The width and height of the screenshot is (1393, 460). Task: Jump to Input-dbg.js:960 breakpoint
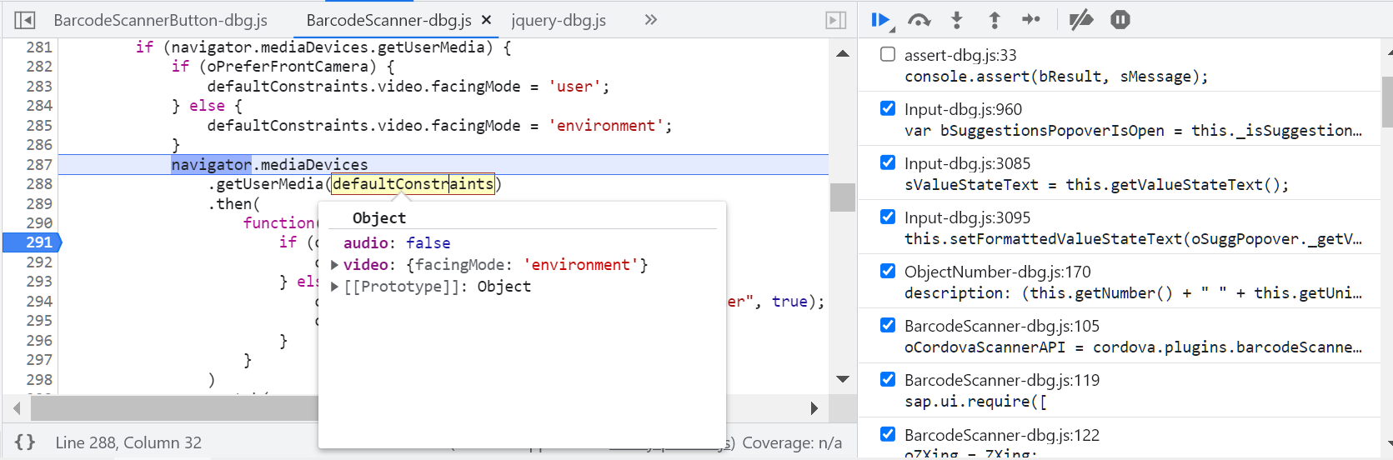click(x=963, y=109)
